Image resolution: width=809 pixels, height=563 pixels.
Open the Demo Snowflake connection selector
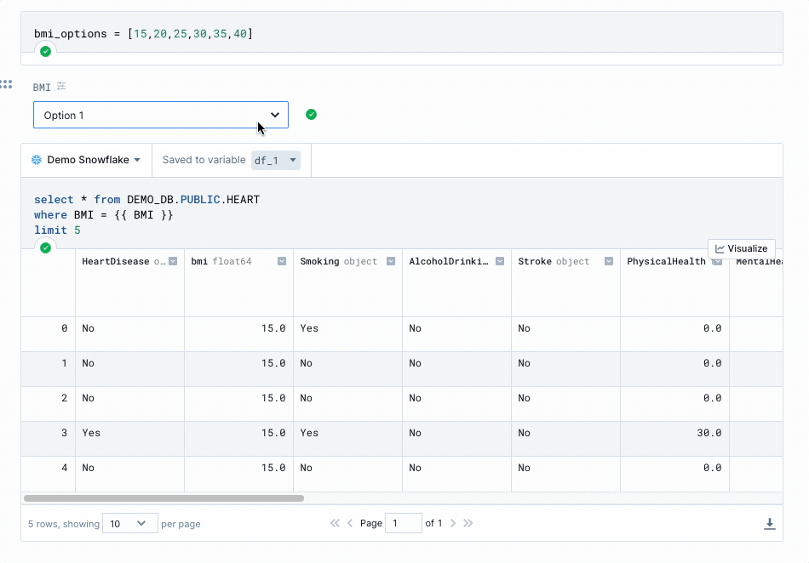pyautogui.click(x=86, y=160)
